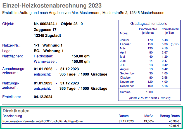Click the "Direktkosten" section heading
The height and width of the screenshot is (129, 183).
click(x=16, y=111)
